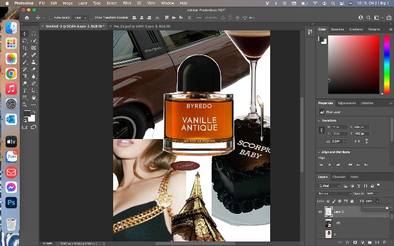
Task: Switch to the Channels tab
Action: pos(339,177)
